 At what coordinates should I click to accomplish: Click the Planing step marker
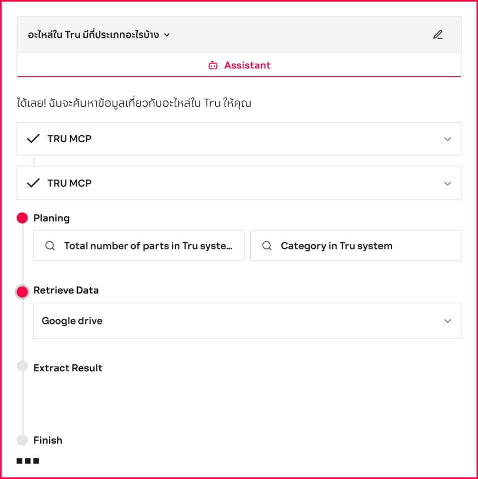click(x=22, y=218)
